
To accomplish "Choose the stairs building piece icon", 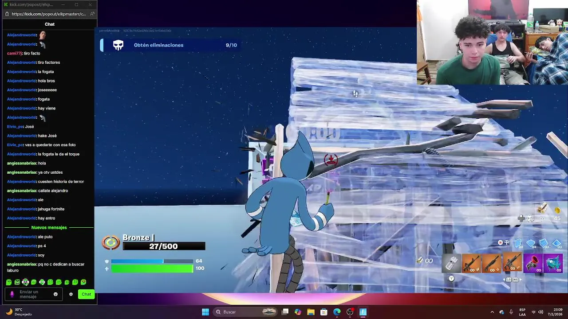I will [x=544, y=243].
